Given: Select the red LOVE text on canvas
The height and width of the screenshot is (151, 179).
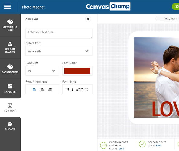Looking at the screenshot, I should (x=165, y=109).
